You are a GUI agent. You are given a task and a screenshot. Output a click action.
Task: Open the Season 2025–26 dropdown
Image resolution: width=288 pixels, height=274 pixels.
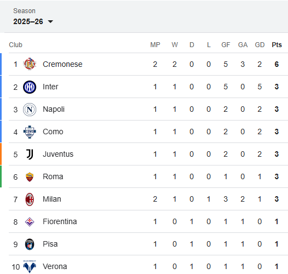click(x=33, y=21)
